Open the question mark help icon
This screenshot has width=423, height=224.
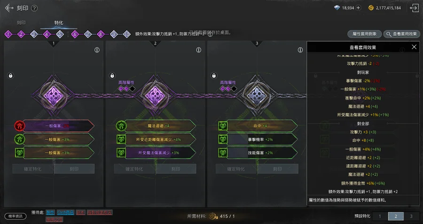tap(34, 8)
